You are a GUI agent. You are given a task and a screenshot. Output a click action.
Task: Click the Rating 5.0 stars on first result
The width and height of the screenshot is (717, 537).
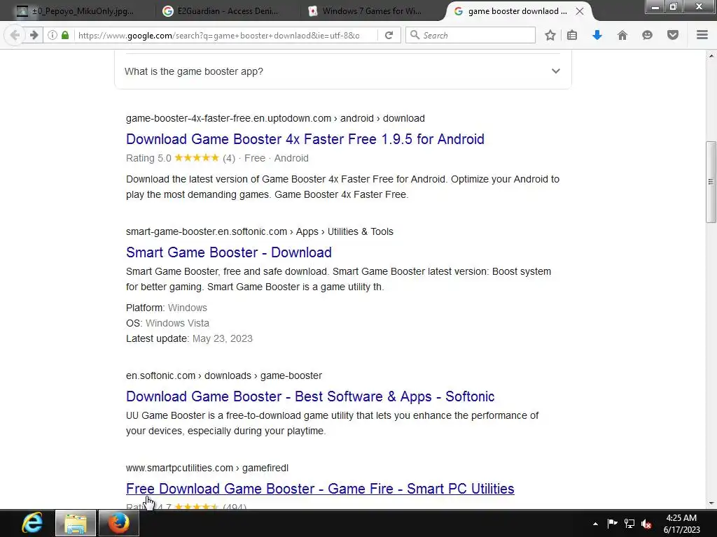click(x=197, y=158)
